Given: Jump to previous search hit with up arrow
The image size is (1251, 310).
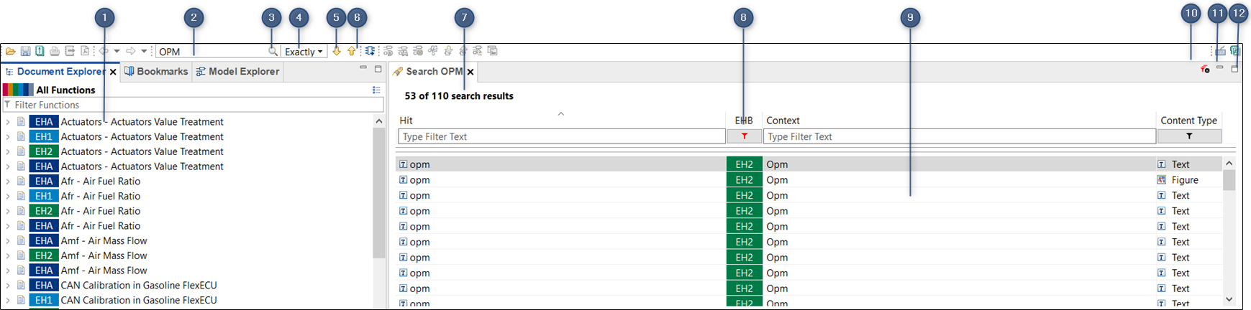Looking at the screenshot, I should point(352,52).
